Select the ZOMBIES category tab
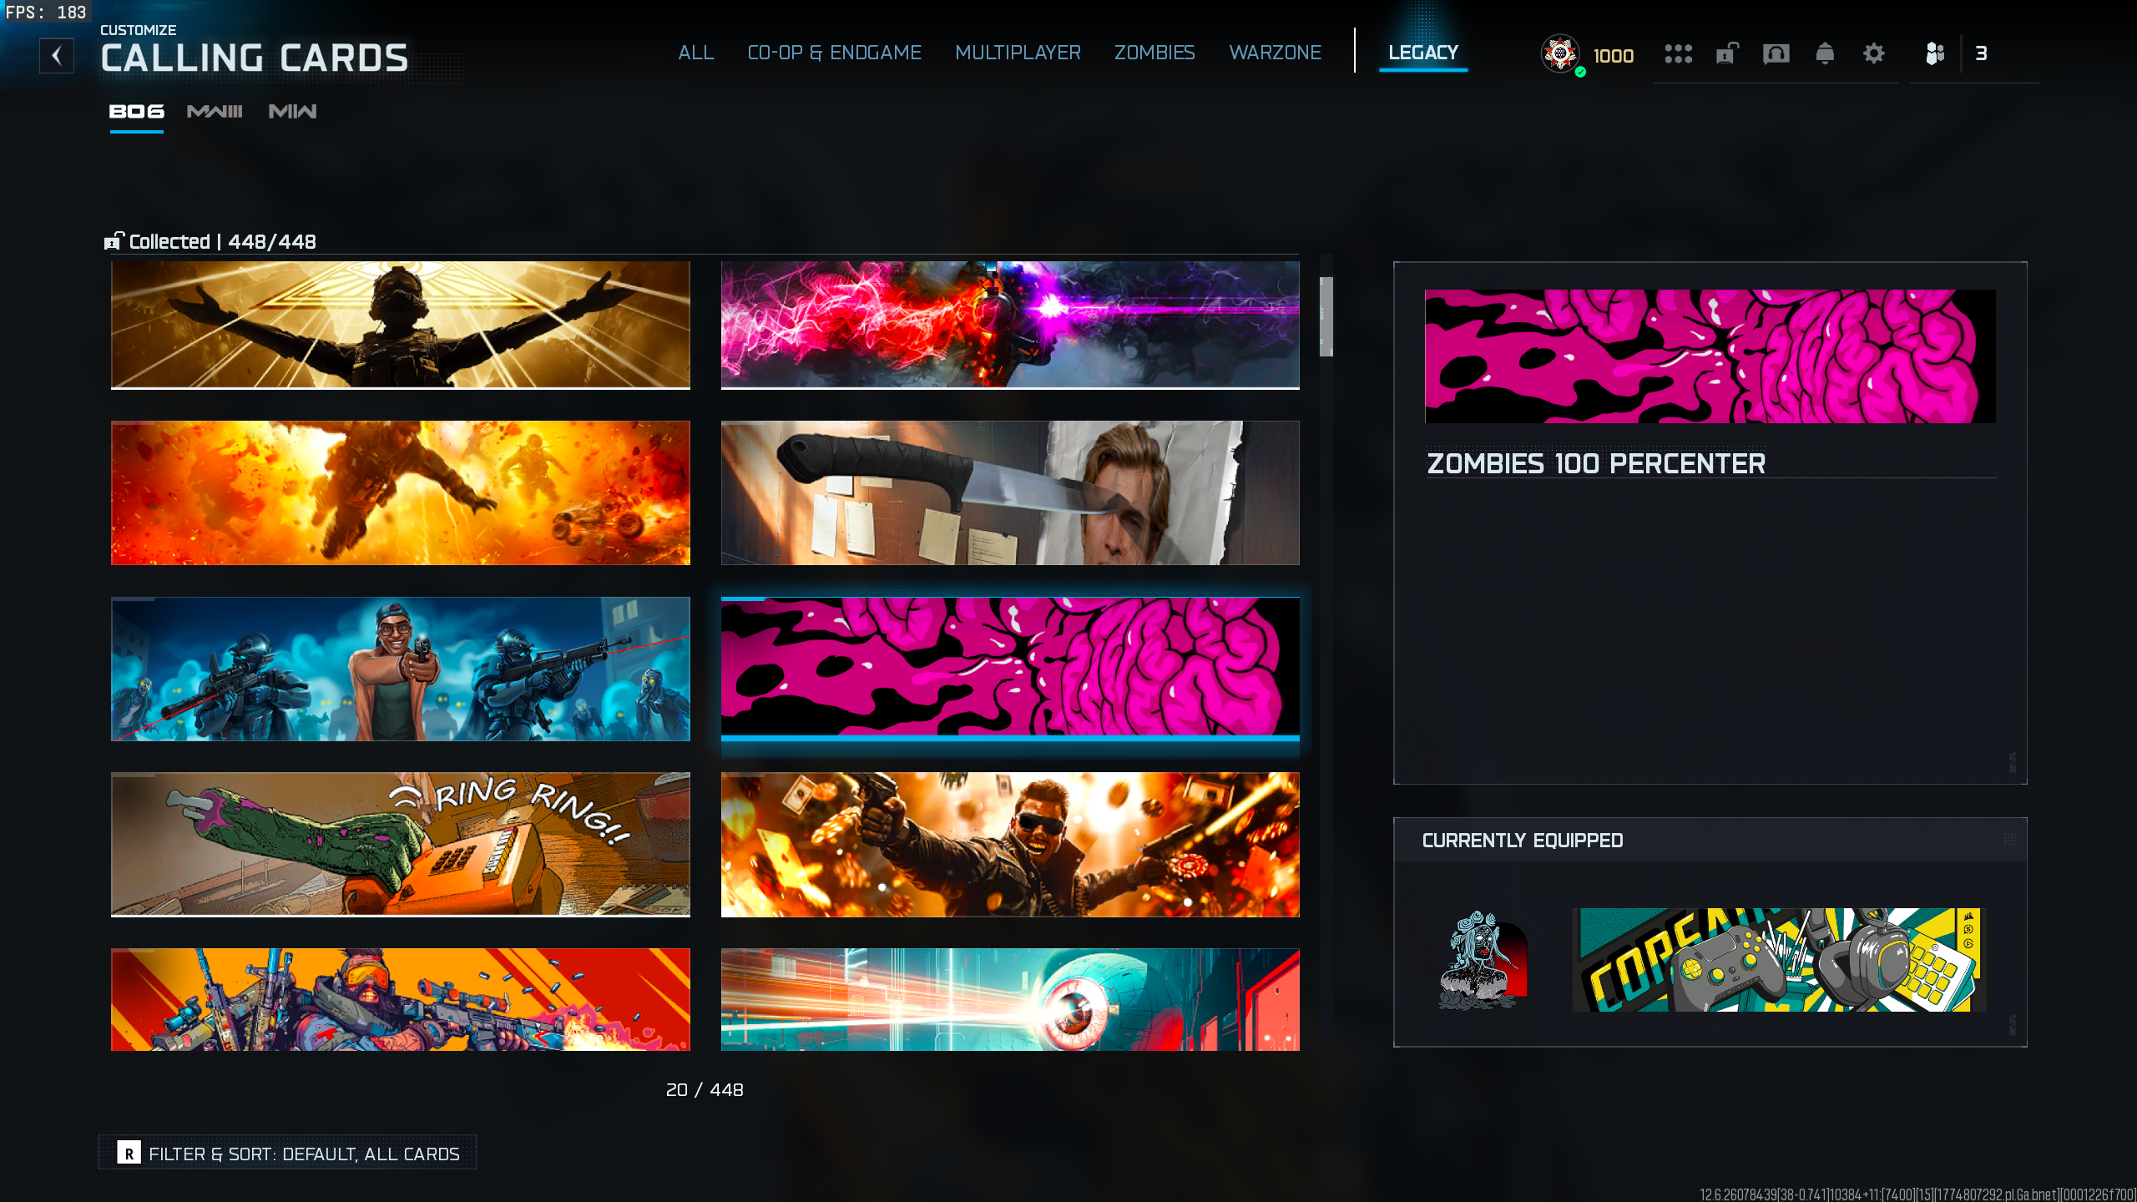The image size is (2137, 1202). click(x=1155, y=53)
